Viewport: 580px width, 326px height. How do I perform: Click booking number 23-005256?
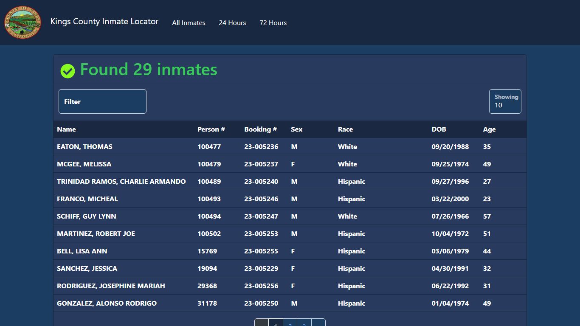click(x=261, y=286)
